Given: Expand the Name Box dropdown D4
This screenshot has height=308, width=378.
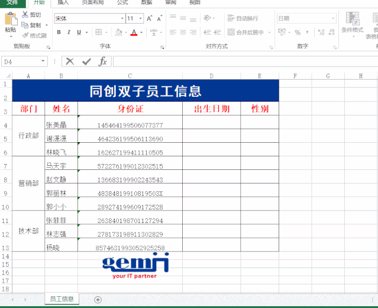Looking at the screenshot, I should 43,61.
